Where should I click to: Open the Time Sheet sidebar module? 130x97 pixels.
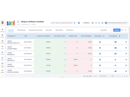click(x=2, y=65)
